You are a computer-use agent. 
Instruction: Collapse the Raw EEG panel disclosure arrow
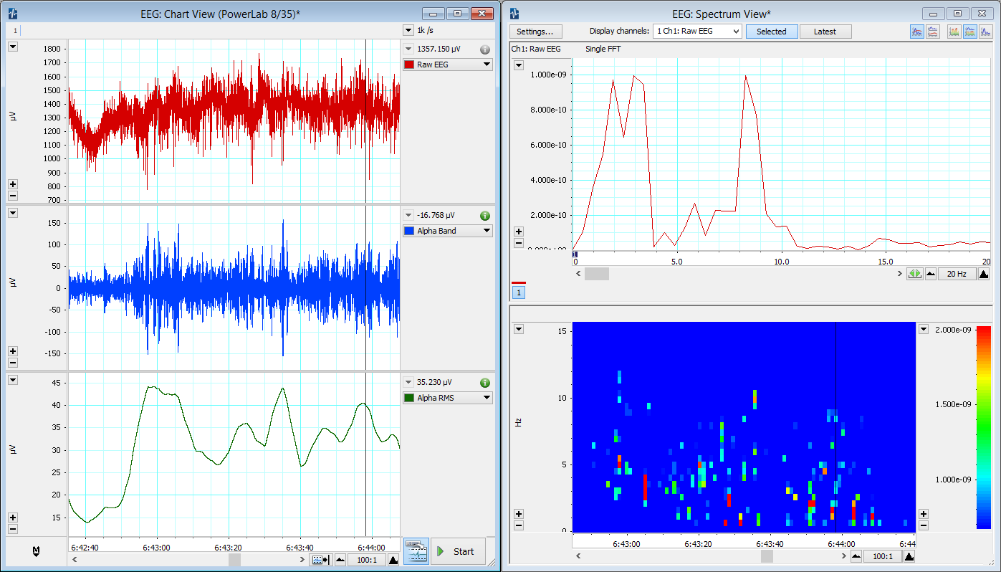tap(12, 46)
